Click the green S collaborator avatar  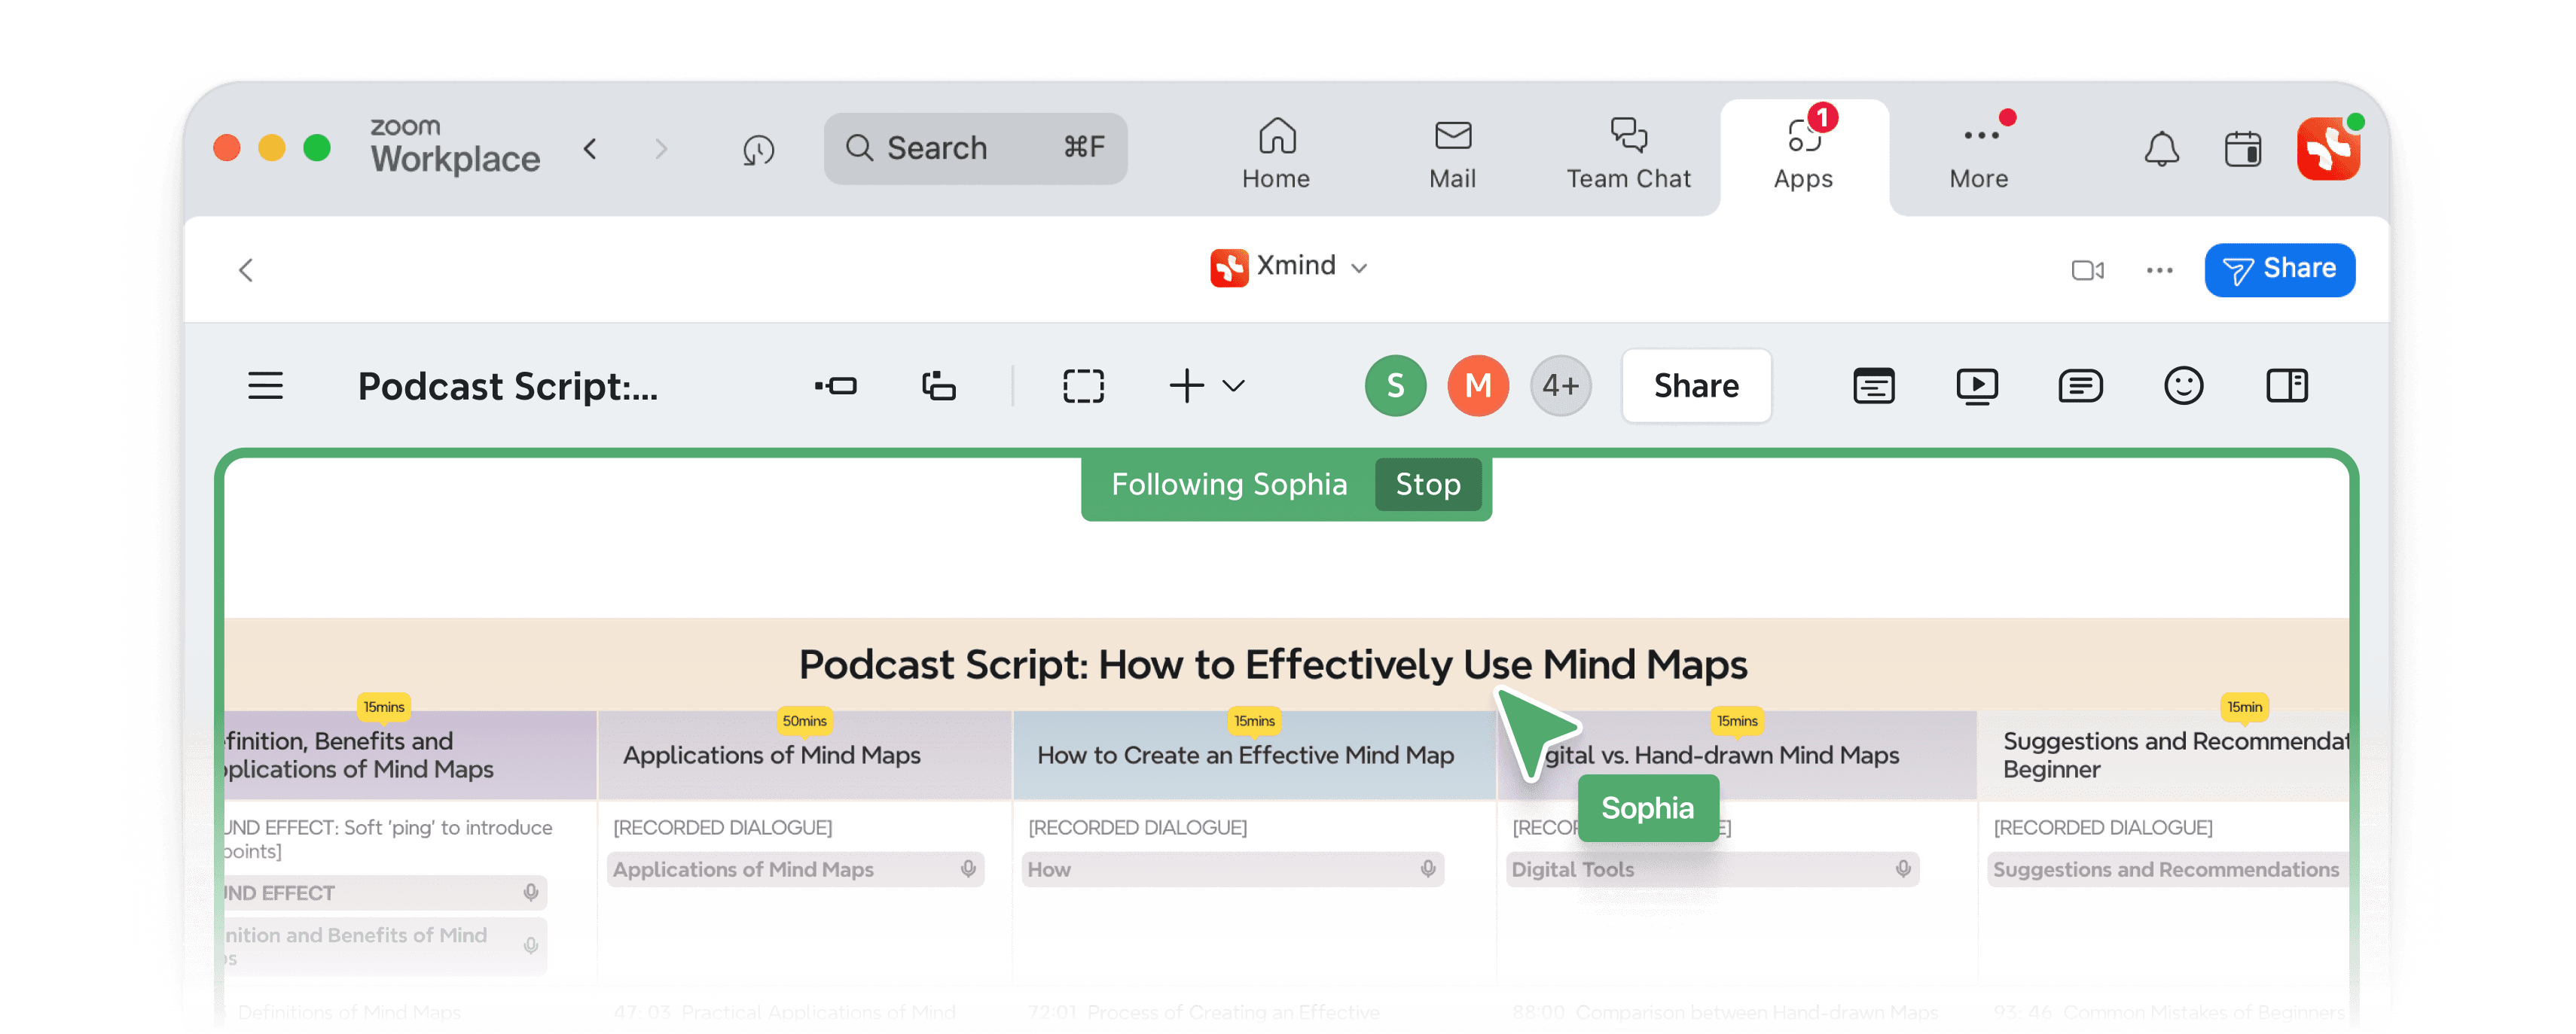tap(1395, 385)
